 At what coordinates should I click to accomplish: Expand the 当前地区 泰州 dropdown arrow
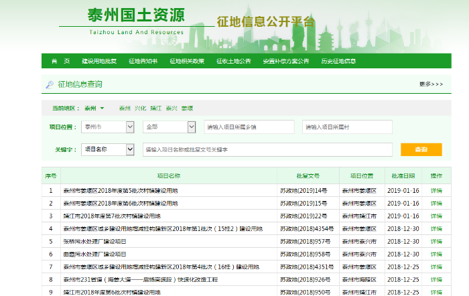point(103,108)
